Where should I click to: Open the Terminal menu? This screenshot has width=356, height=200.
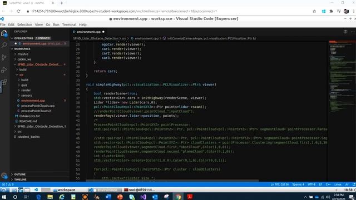tap(69, 24)
